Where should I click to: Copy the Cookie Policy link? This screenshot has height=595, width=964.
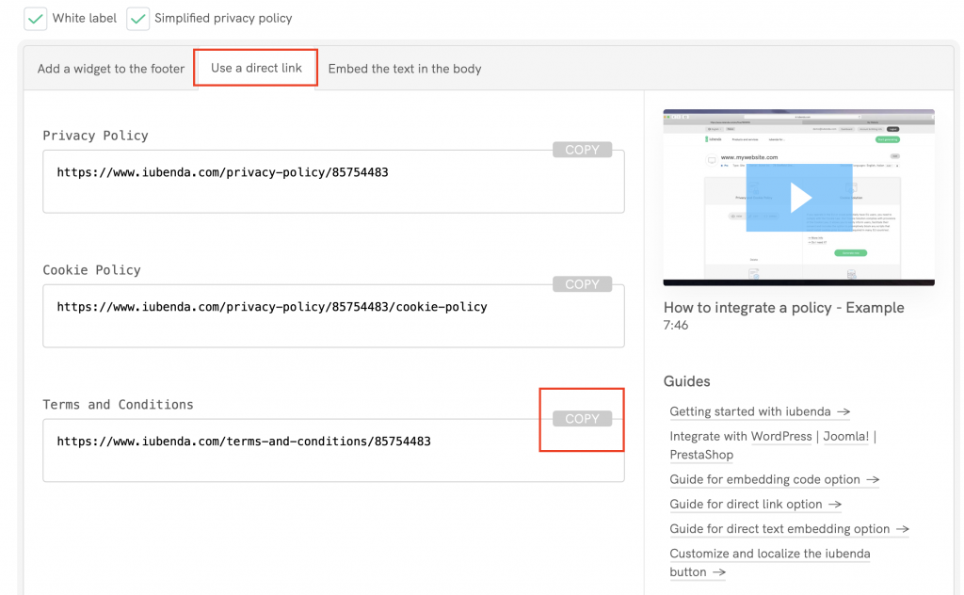point(582,284)
